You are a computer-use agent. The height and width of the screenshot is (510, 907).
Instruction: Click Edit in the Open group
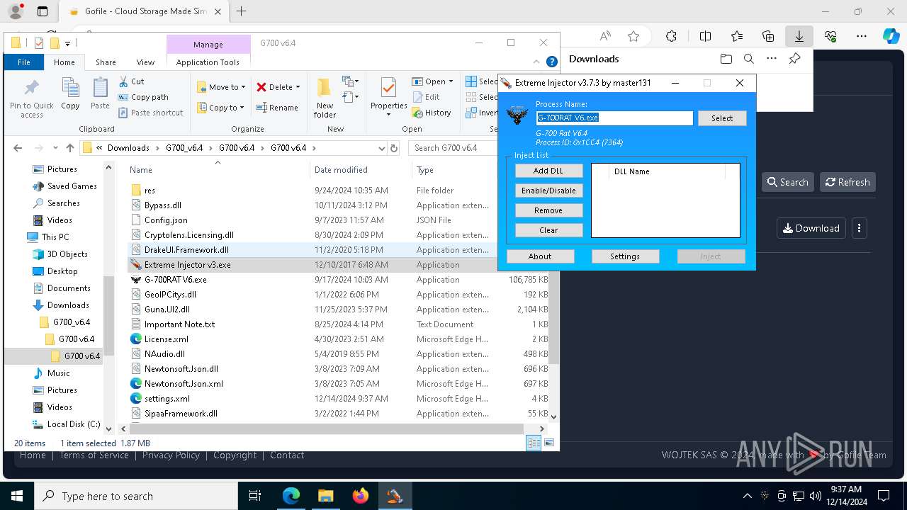426,97
